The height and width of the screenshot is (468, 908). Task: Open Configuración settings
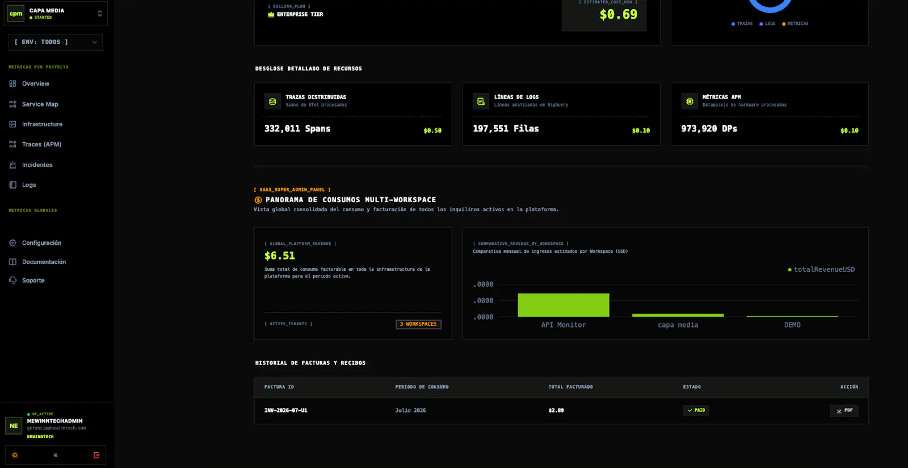pyautogui.click(x=41, y=243)
